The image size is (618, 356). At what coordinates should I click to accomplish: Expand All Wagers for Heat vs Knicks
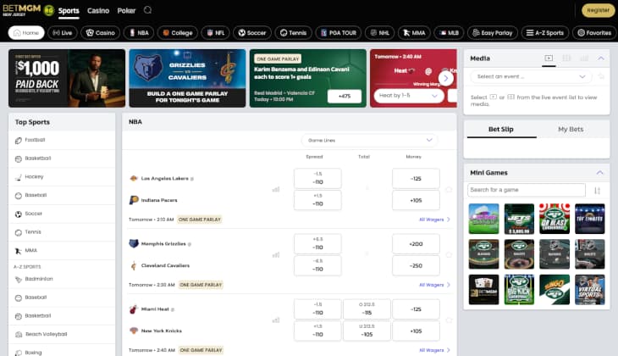click(x=434, y=350)
